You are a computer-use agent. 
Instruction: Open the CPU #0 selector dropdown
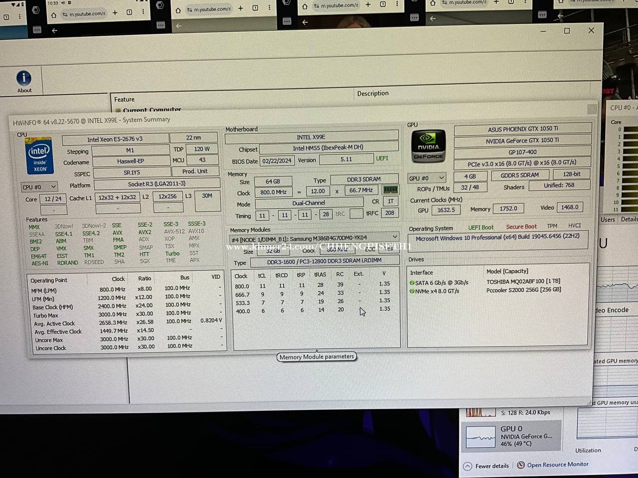(x=39, y=187)
